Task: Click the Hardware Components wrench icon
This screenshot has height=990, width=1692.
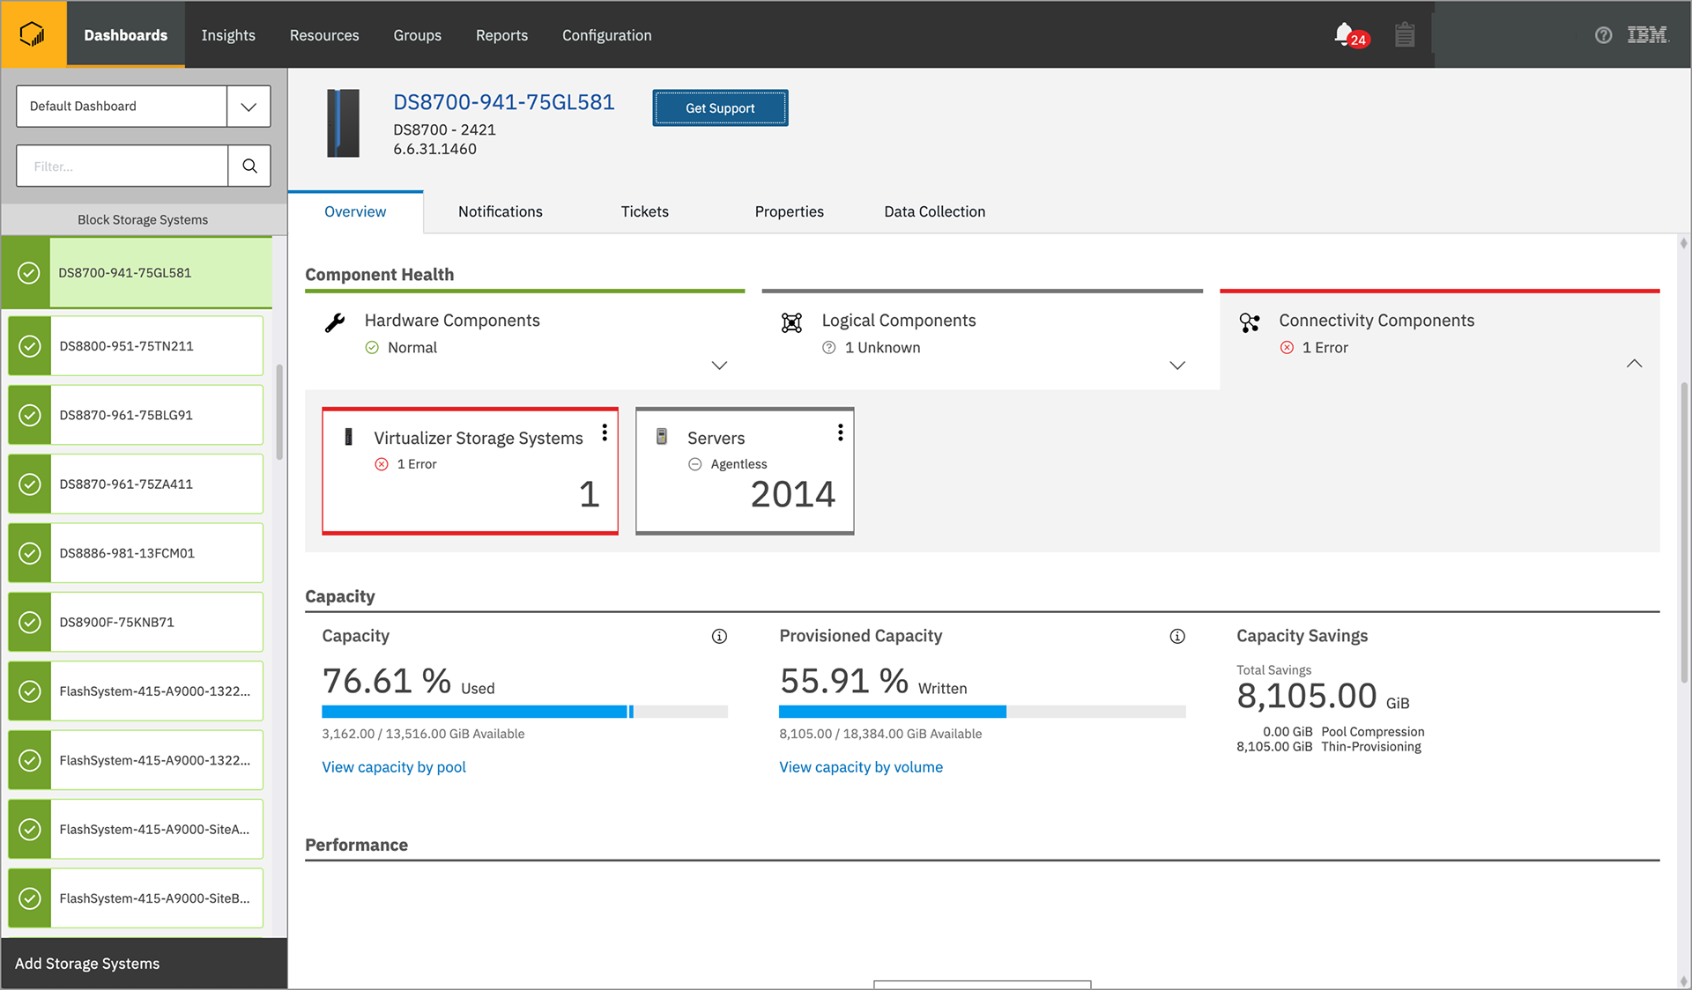Action: (335, 322)
